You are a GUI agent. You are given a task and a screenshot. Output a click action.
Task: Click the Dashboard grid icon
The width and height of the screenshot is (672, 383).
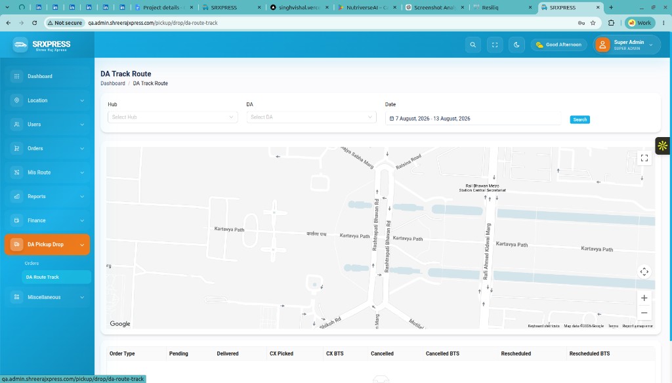coord(16,76)
